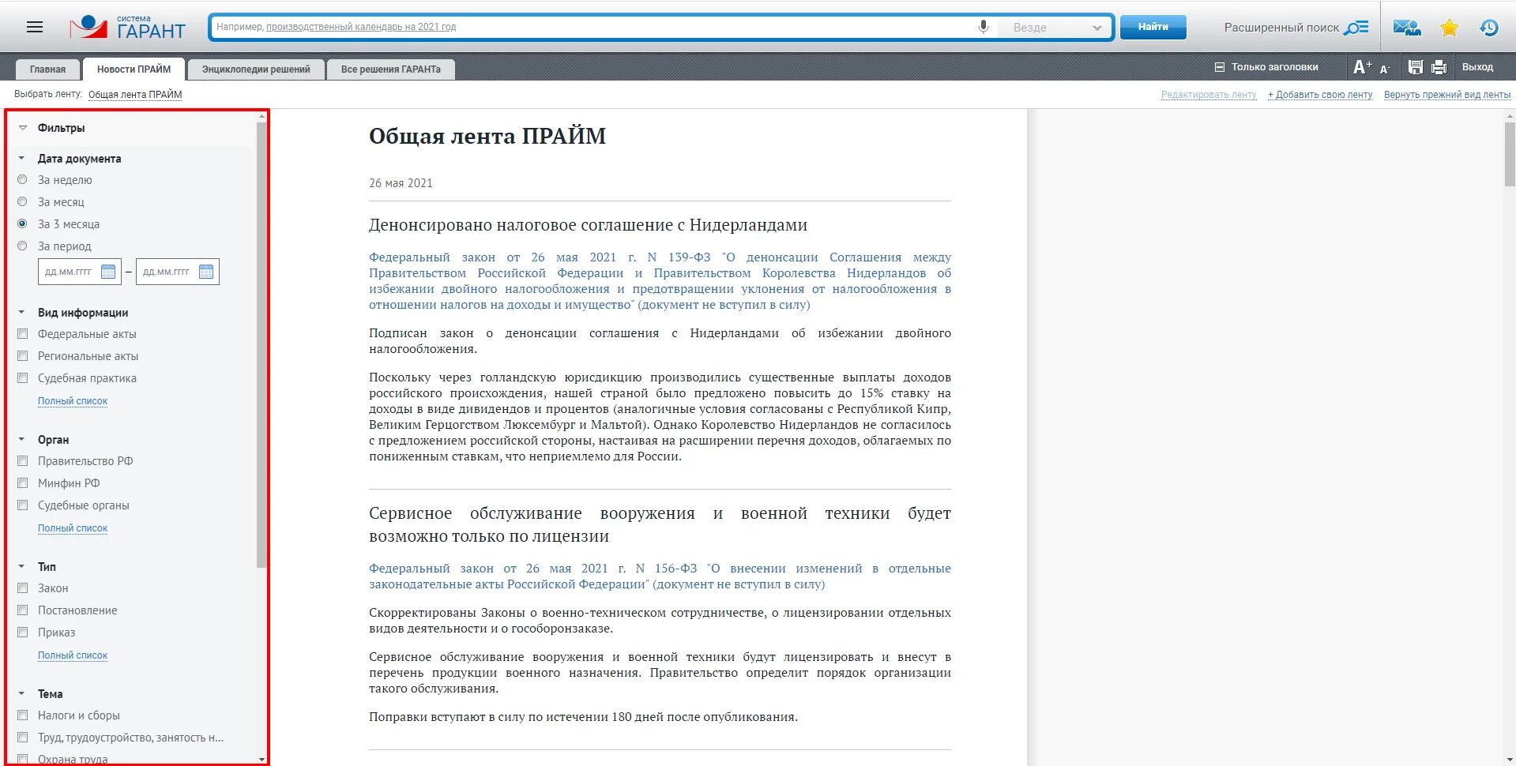The height and width of the screenshot is (766, 1516).
Task: Click the 'Выход' logout button
Action: tap(1477, 67)
